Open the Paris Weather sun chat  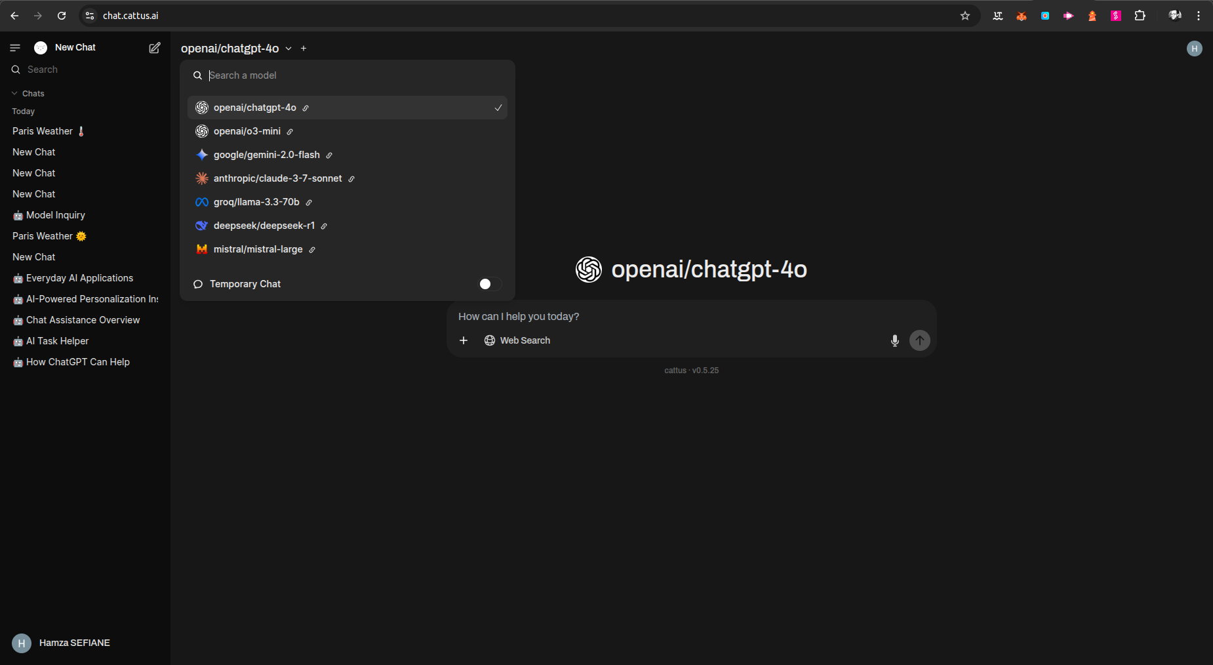tap(85, 236)
